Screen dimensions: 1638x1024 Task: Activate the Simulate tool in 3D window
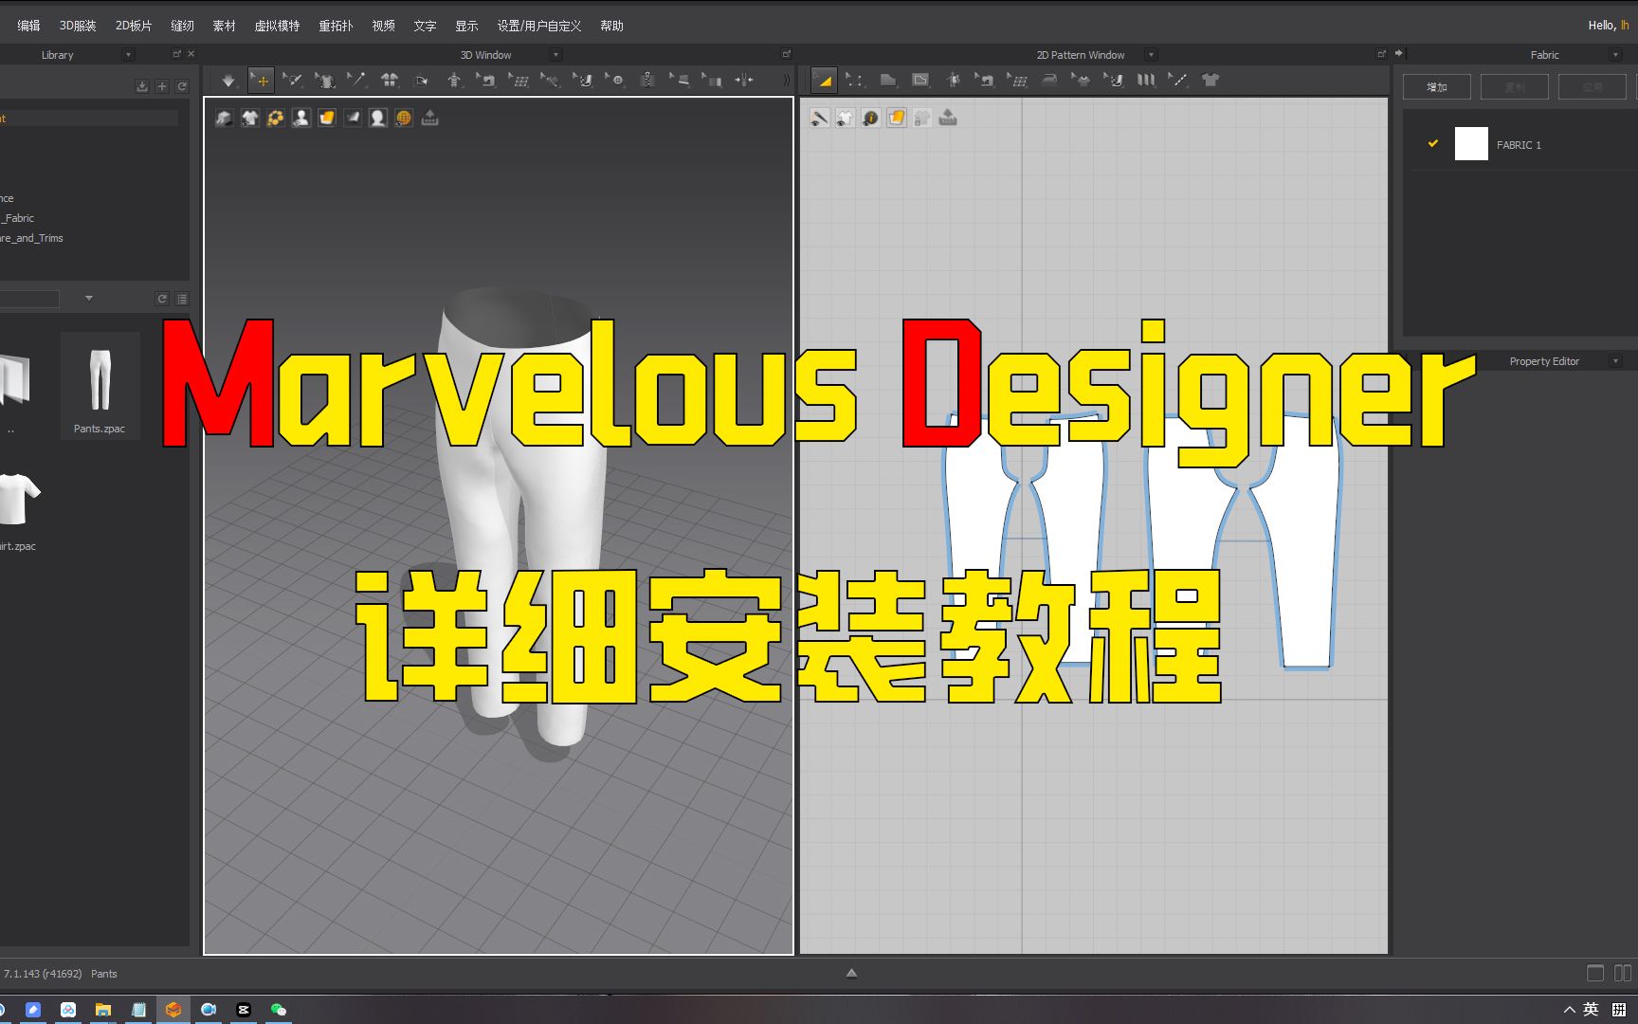pos(227,81)
